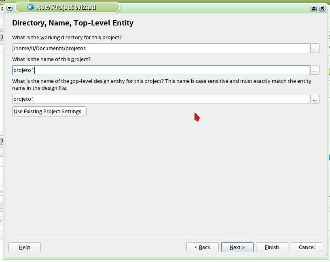Image resolution: width=330 pixels, height=262 pixels.
Task: Click the New Project Wizard title text
Action: point(66,7)
